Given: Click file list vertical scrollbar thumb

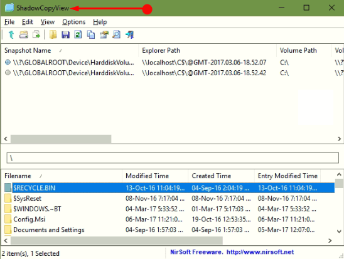Looking at the screenshot, I should (x=339, y=183).
